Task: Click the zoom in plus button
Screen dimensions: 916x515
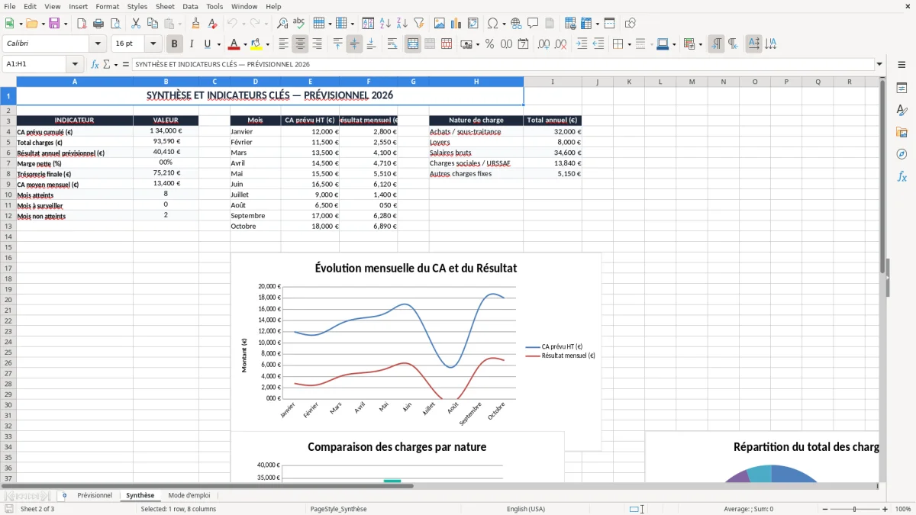Action: pyautogui.click(x=885, y=509)
